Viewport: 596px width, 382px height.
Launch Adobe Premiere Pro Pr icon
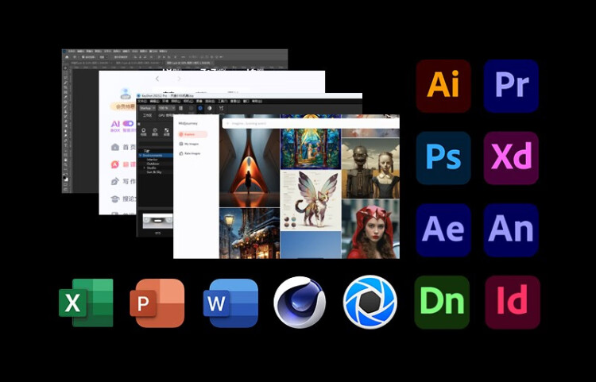click(511, 86)
